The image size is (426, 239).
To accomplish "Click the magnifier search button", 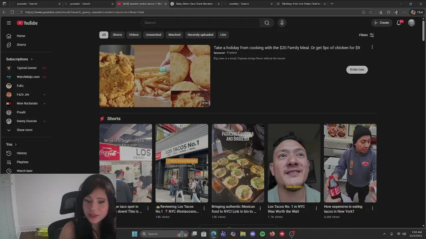I will click(267, 23).
